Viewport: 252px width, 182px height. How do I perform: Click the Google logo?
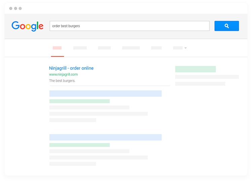pos(28,26)
